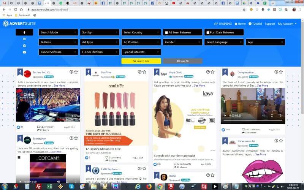Open the Sort by dropdown
Viewport: 304px width, 190px height.
(x=100, y=32)
